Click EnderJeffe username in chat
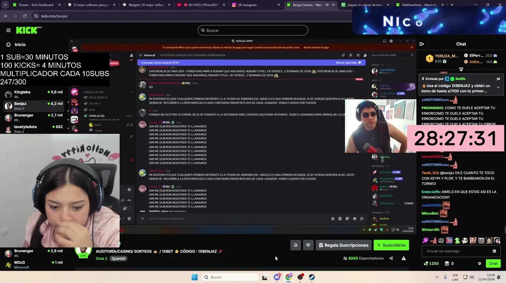The image size is (506, 284). tap(430, 192)
